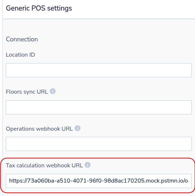The image size is (195, 196).
Task: Focus the Location ID text field
Action: tap(99, 70)
